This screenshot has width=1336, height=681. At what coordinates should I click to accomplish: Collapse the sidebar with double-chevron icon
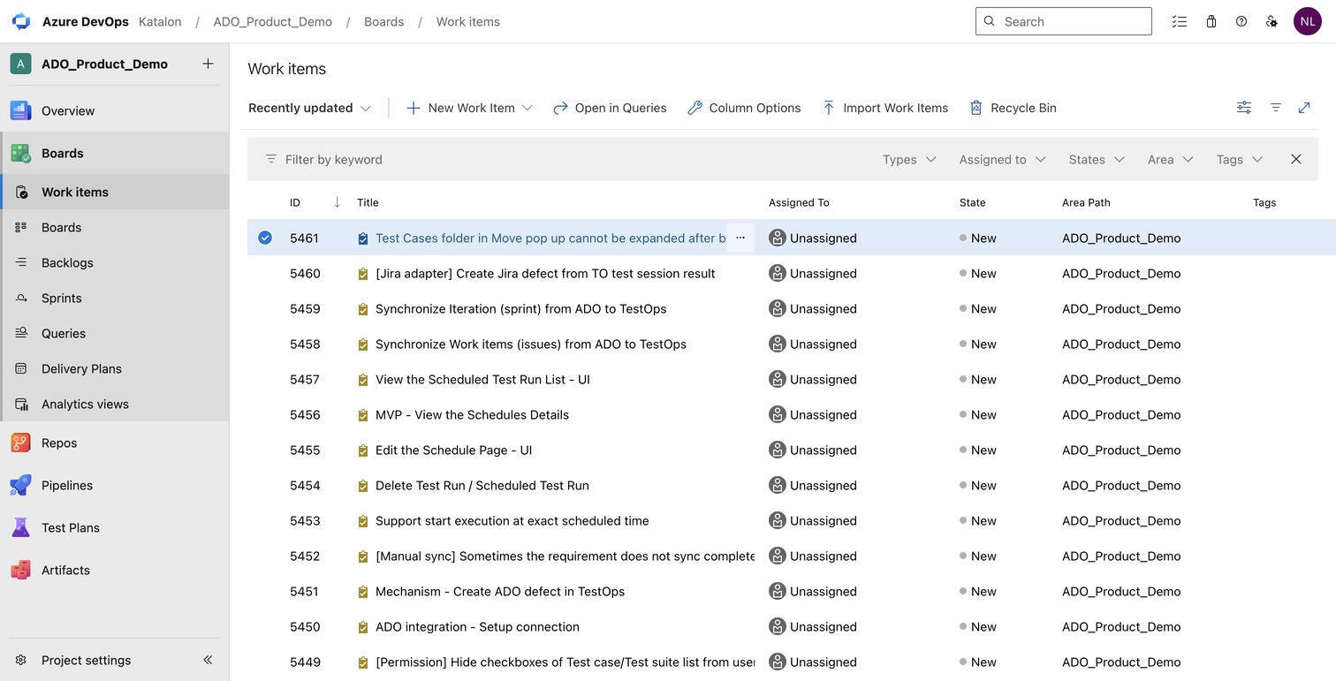[x=208, y=660]
